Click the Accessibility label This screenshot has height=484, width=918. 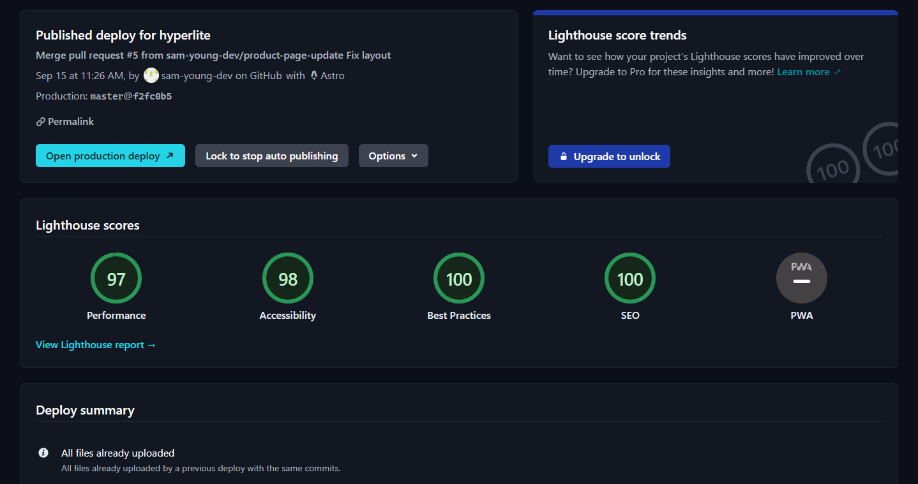(288, 315)
